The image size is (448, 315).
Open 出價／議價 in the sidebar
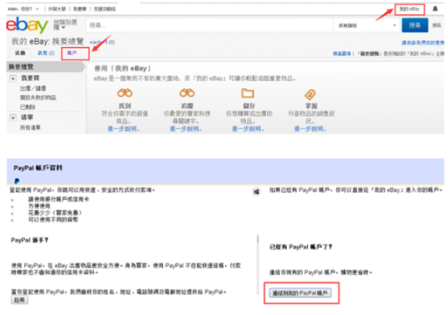tap(32, 89)
